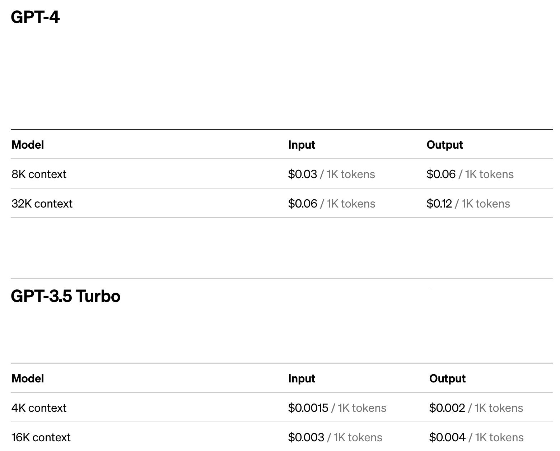560x451 pixels.
Task: Select the 4K context row label
Action: point(39,408)
